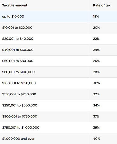
Task: Click the 28% rate value
Action: [96, 72]
